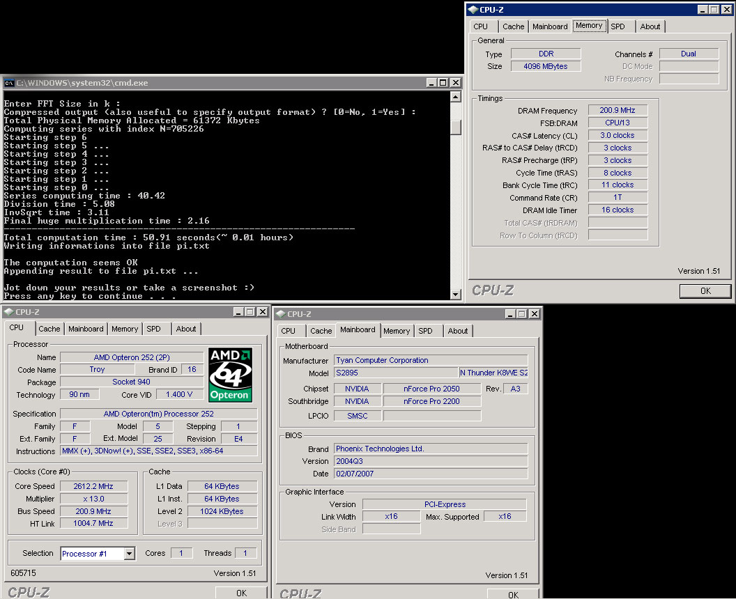Click the nForce Pro 2200 southbridge field
Image resolution: width=736 pixels, height=599 pixels.
(x=432, y=401)
